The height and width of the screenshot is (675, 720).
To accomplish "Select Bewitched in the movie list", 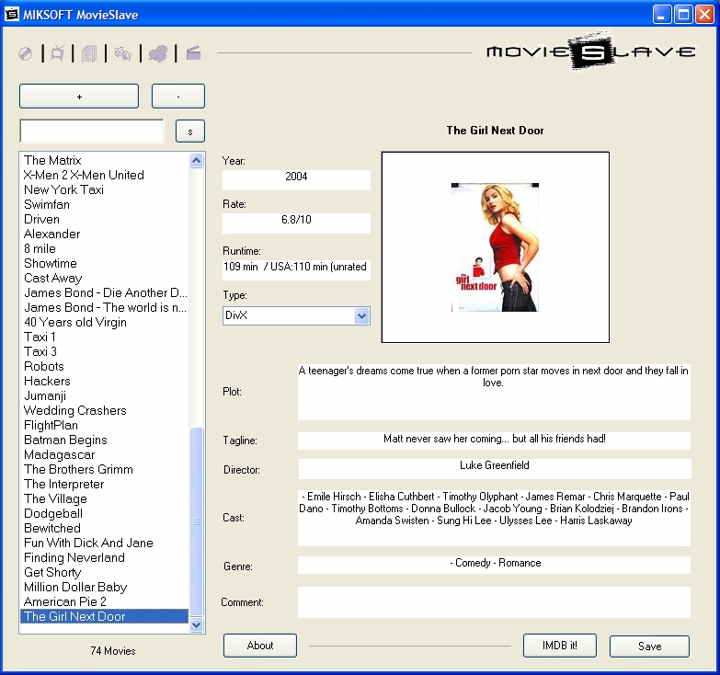I will click(x=105, y=528).
